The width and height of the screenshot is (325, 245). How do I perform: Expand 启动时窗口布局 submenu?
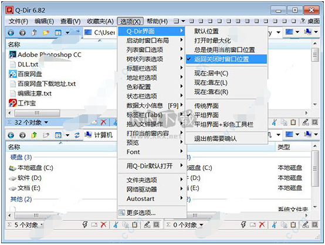[x=152, y=40]
